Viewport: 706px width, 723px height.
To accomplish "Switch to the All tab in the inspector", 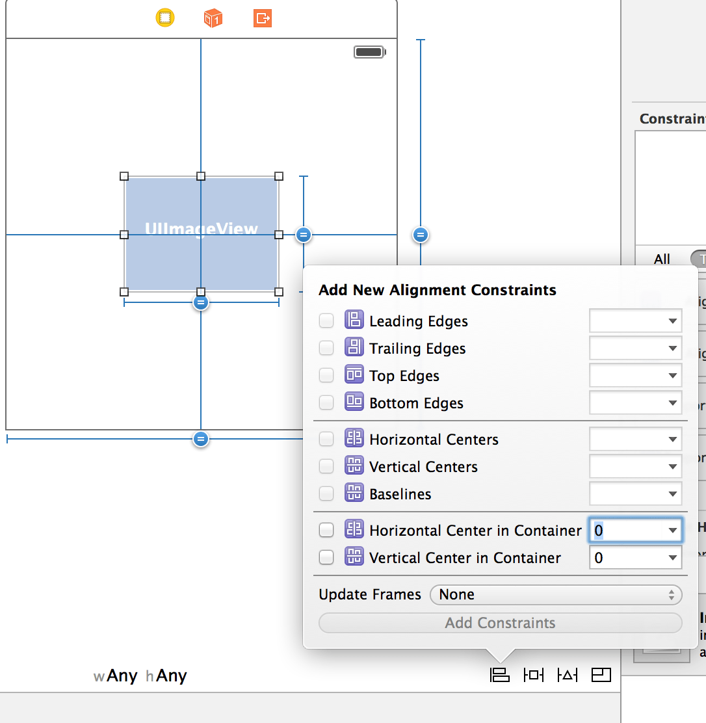I will point(662,259).
